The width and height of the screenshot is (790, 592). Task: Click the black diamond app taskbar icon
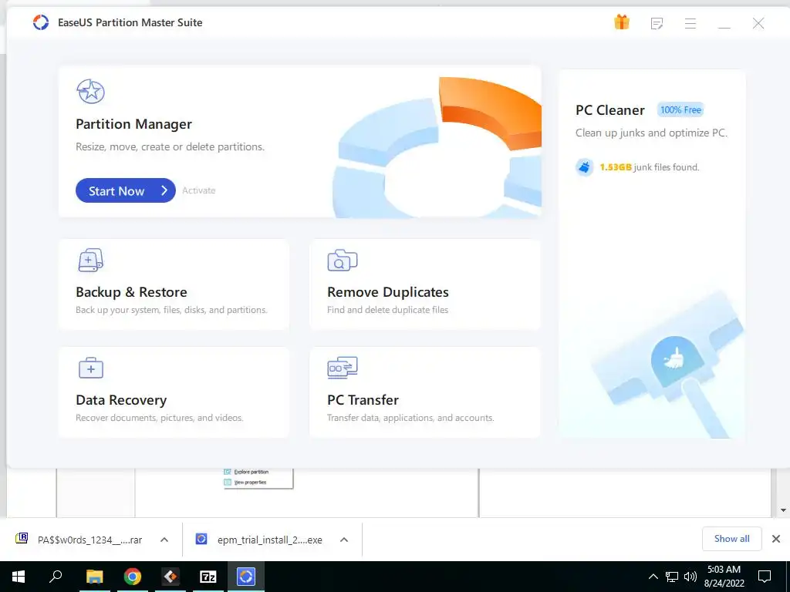170,577
